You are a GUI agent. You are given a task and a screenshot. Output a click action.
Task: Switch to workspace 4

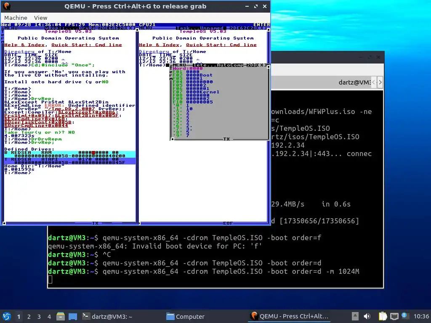click(49, 317)
